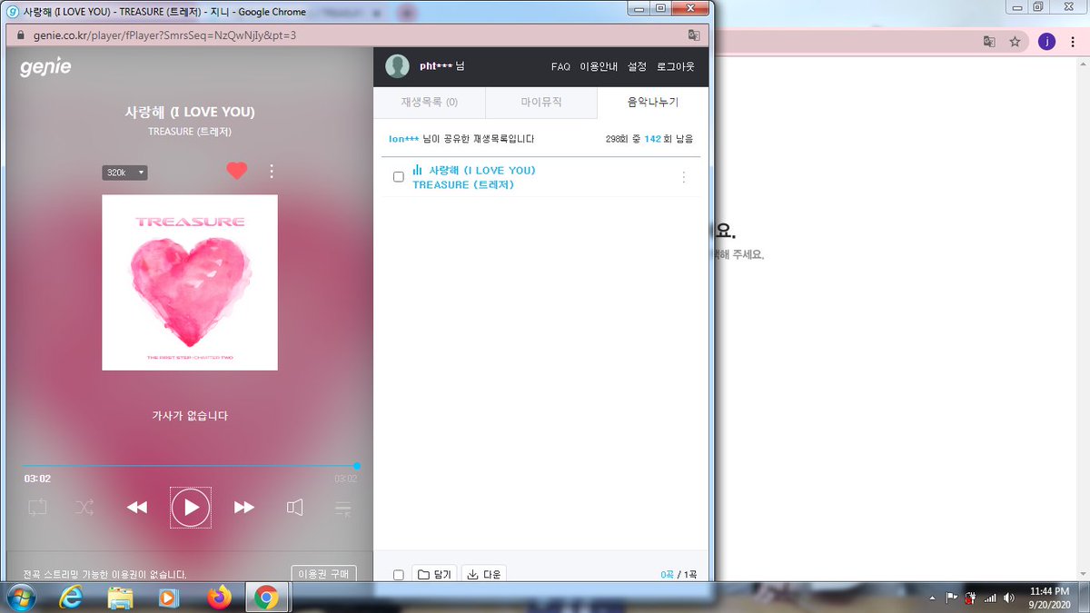Click translate icon in background Chrome window
Image resolution: width=1090 pixels, height=613 pixels.
point(989,42)
